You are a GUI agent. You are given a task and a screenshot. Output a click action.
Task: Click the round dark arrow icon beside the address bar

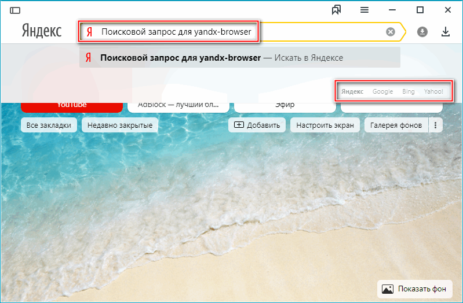pos(422,32)
